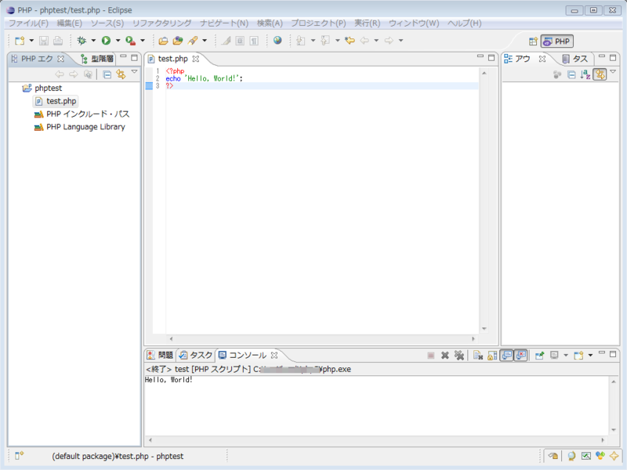The width and height of the screenshot is (627, 470).
Task: Click the External Tools run icon
Action: click(130, 41)
